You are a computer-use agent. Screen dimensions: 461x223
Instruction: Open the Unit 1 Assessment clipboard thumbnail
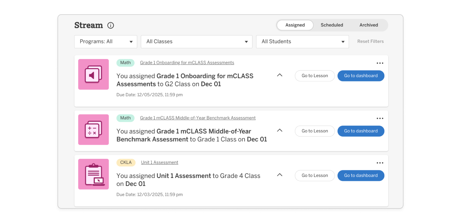click(x=93, y=174)
